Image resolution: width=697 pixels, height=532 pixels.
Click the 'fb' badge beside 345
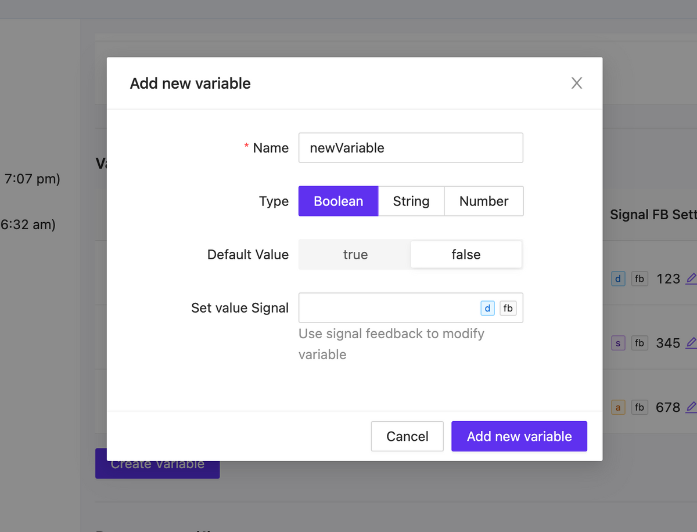(x=639, y=343)
